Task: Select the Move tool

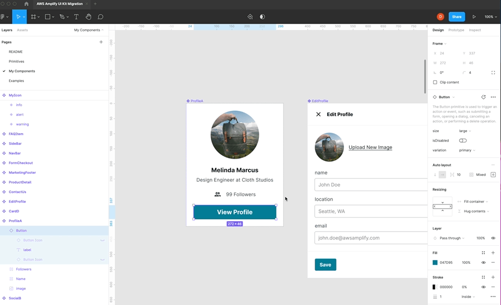Action: tap(19, 16)
